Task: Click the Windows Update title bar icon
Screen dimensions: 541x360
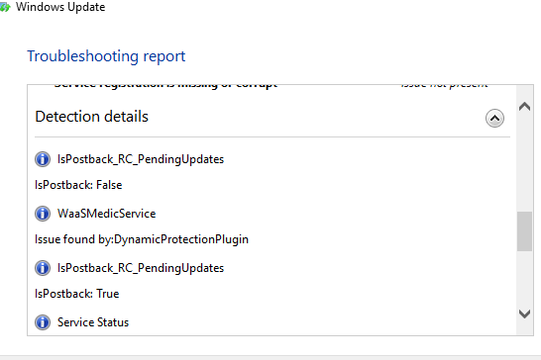Action: coord(5,7)
